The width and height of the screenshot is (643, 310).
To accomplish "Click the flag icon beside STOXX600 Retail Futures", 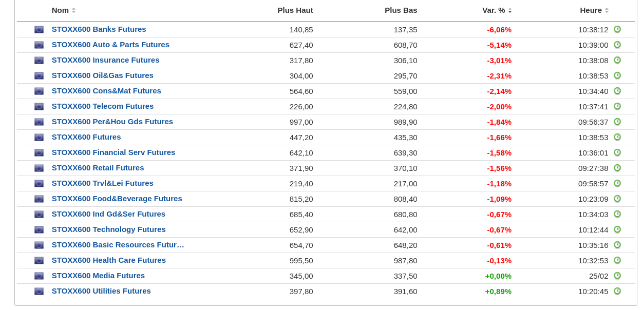I will 39,168.
